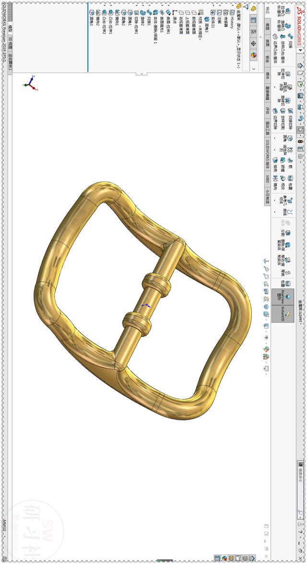The image size is (307, 564).
Task: Toggle Instant3D mode
Action: point(283,313)
